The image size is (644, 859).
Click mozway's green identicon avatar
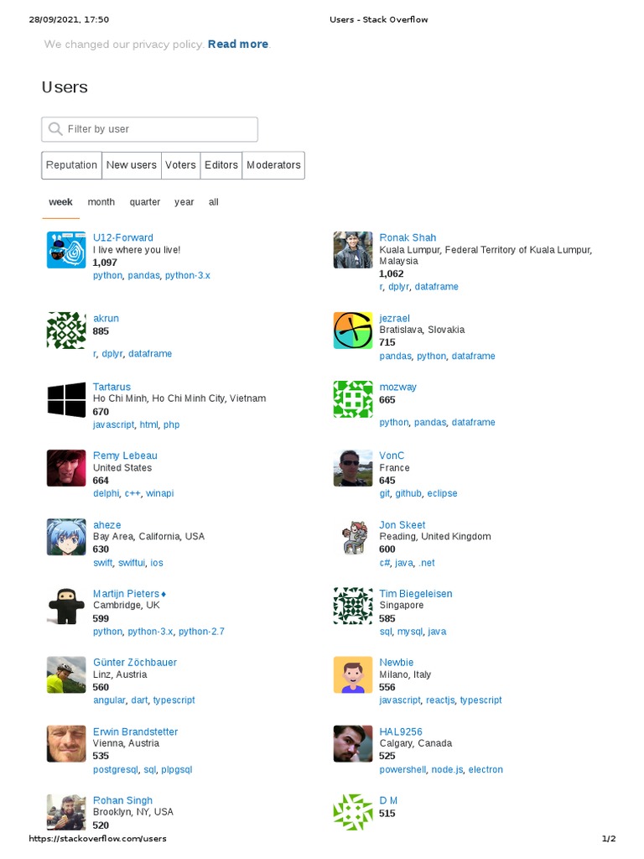(353, 399)
